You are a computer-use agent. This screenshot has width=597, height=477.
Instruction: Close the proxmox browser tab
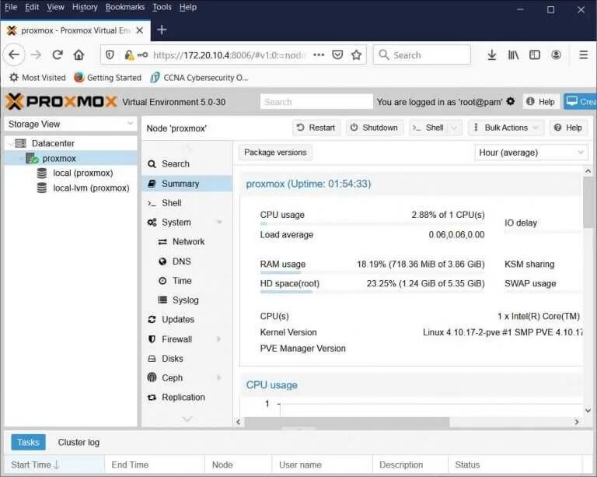(140, 30)
